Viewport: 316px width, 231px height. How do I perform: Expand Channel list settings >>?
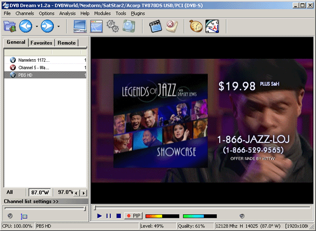click(45, 201)
